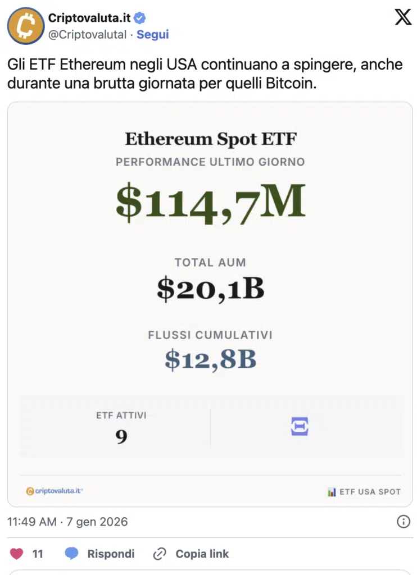This screenshot has height=575, width=417.
Task: Click the criptovaluta.it logo in card footer
Action: click(x=55, y=491)
